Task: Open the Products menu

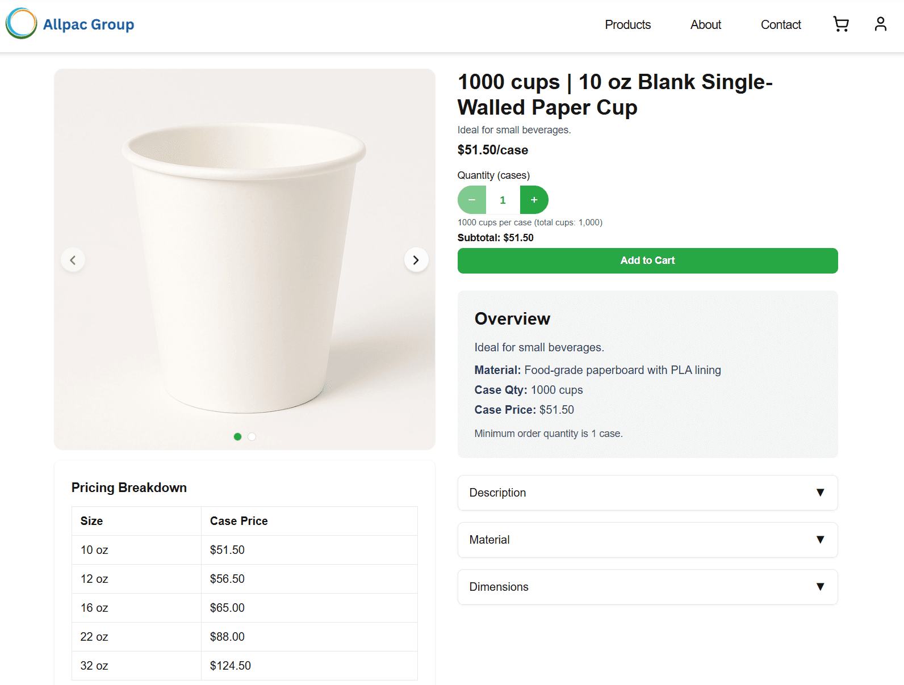Action: (627, 24)
